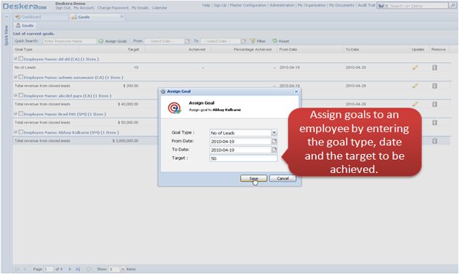This screenshot has width=459, height=274.
Task: Collapse the Abhay Kulkarni employee group
Action: [x=15, y=132]
